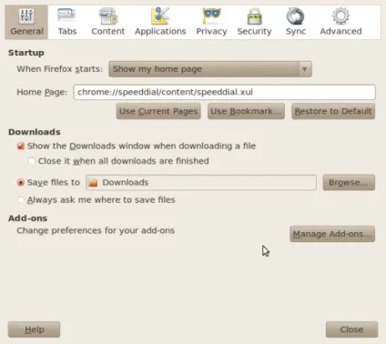Image resolution: width=386 pixels, height=344 pixels.
Task: Click the Help button
Action: point(34,329)
